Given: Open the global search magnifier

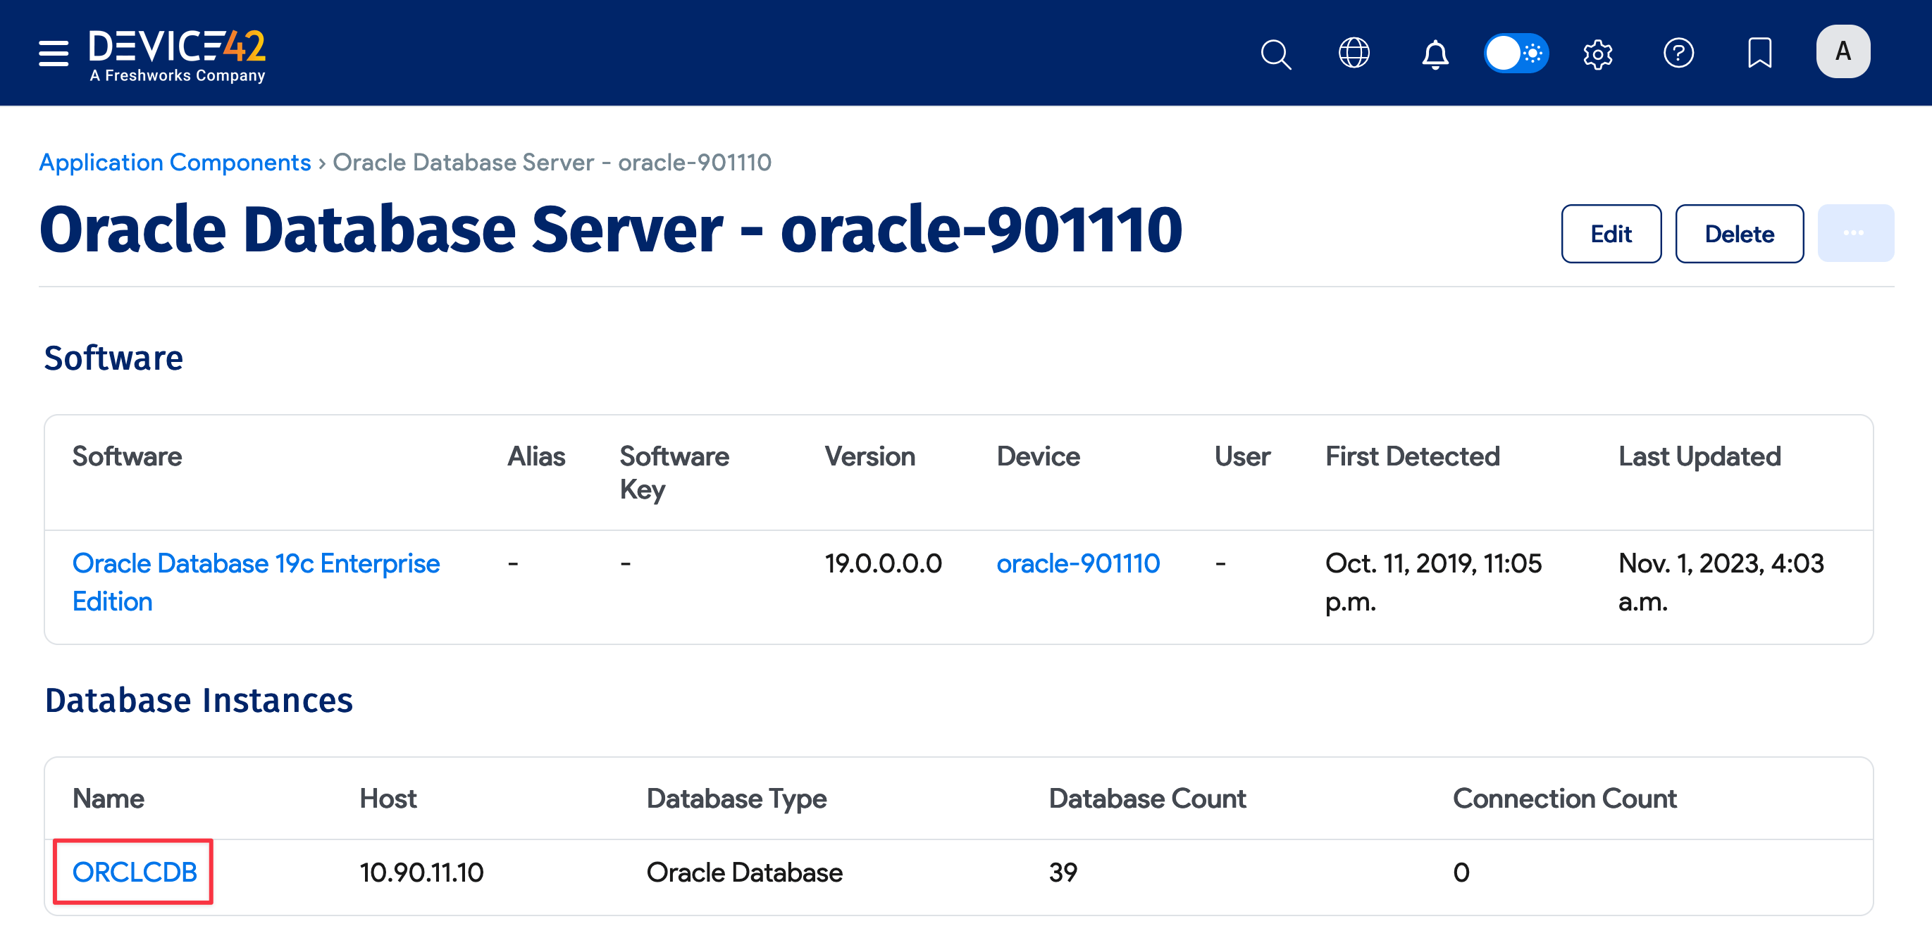Looking at the screenshot, I should (1276, 54).
